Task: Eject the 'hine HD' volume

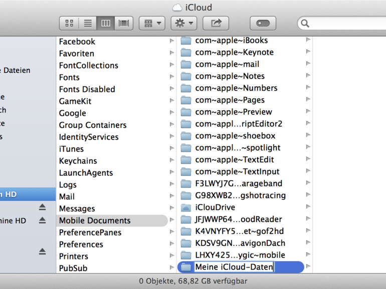Action: [x=42, y=220]
